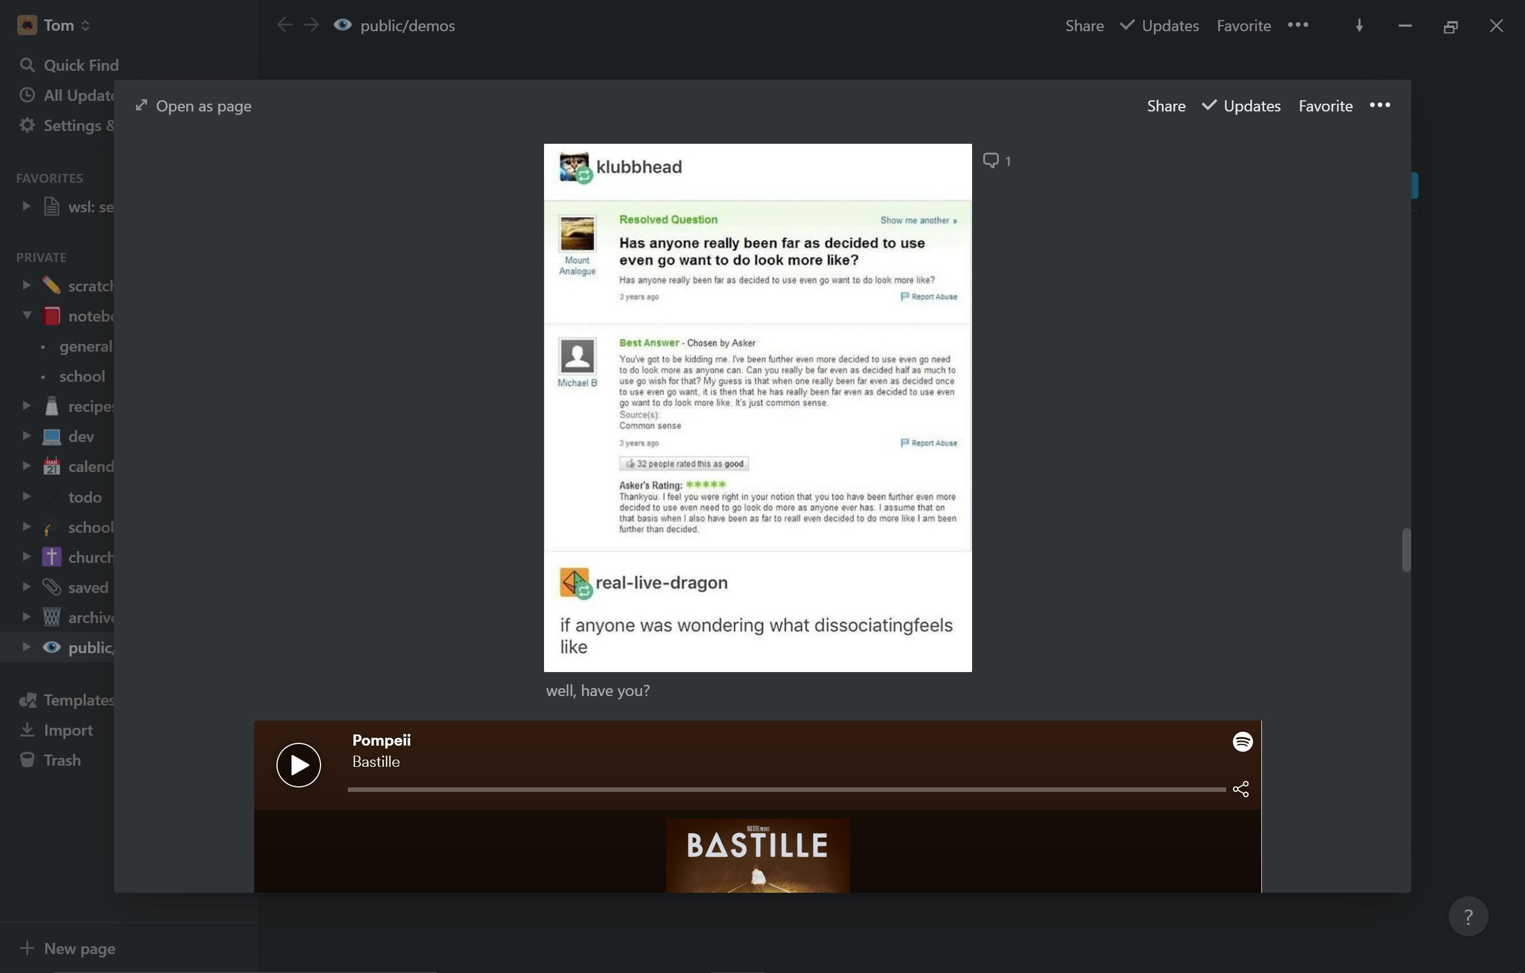Click the share icon in the Spotify player
The image size is (1525, 973).
(1241, 789)
